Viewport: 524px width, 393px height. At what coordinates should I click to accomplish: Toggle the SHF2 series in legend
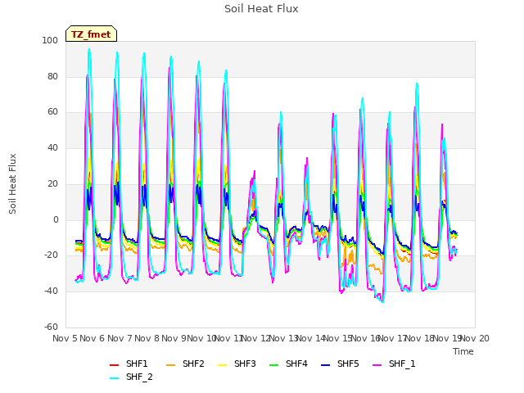point(185,364)
